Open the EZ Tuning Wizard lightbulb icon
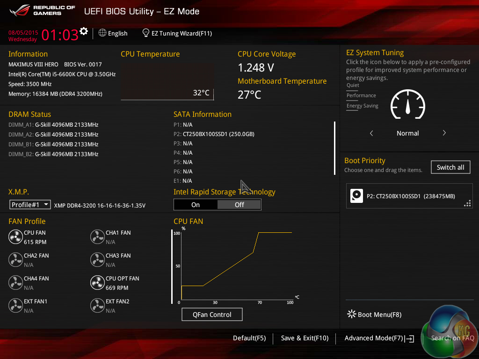Screen dimensions: 479x359 click(x=146, y=33)
